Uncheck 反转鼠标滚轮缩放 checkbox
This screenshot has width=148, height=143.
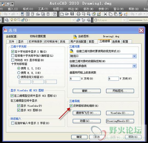pos(71,106)
